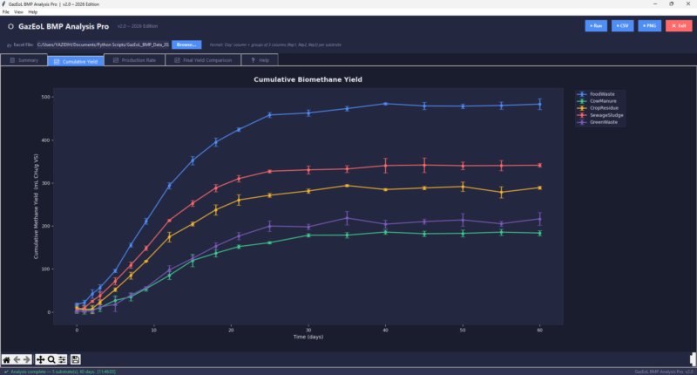
Task: Click the Save figure floppy disk icon
Action: coord(76,359)
